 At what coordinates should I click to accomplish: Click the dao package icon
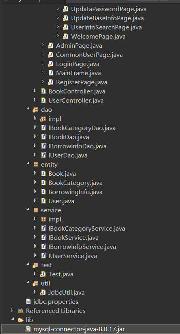click(x=35, y=110)
